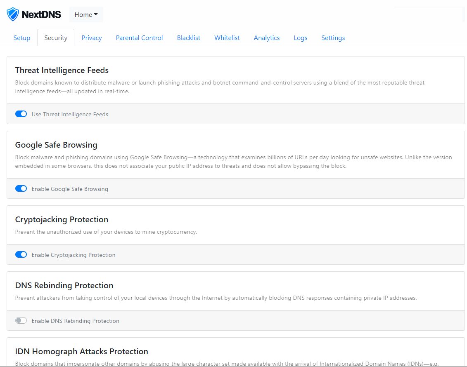Click the 'Prevent the unauthorized use' description text
The width and height of the screenshot is (467, 367).
106,232
